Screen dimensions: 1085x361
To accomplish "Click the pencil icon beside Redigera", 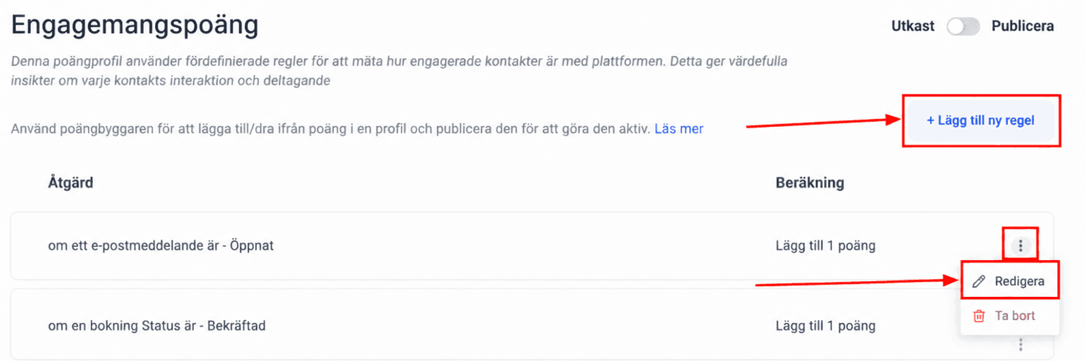I will (978, 281).
